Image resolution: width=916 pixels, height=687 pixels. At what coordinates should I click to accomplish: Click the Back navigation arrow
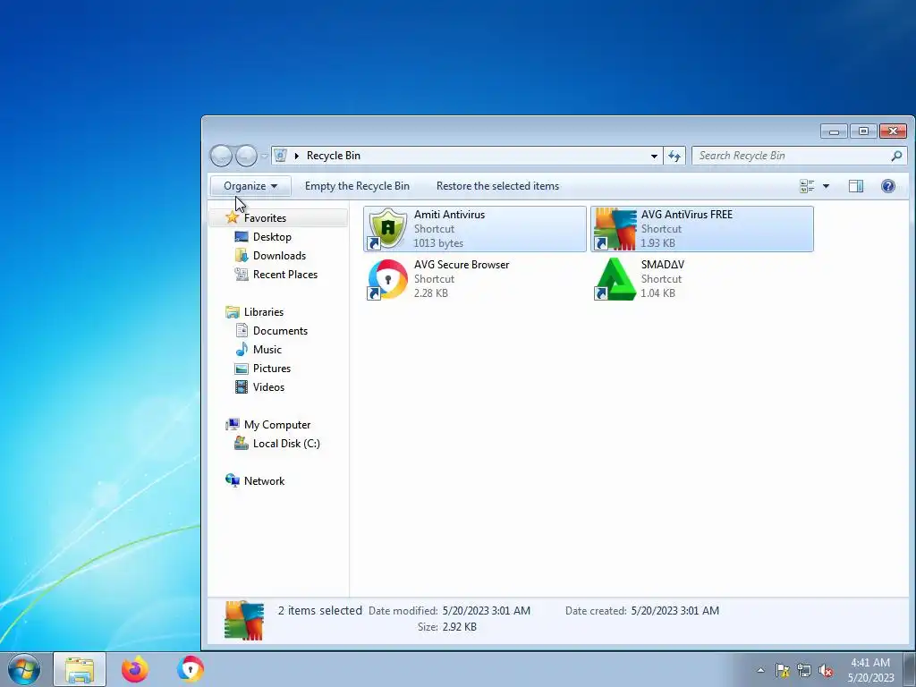click(x=222, y=156)
